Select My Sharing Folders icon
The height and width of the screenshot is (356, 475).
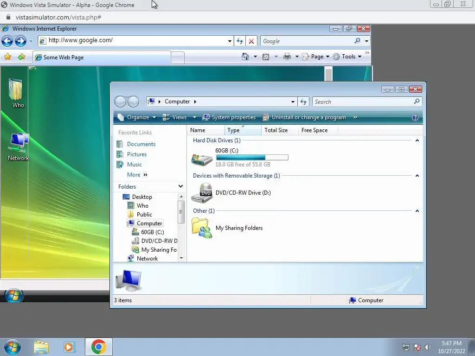(x=202, y=228)
